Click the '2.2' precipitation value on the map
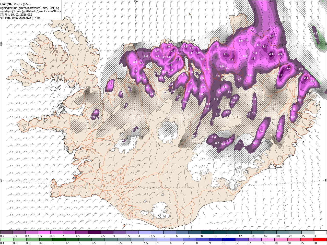This screenshot has height=245, width=327. (x=178, y=59)
